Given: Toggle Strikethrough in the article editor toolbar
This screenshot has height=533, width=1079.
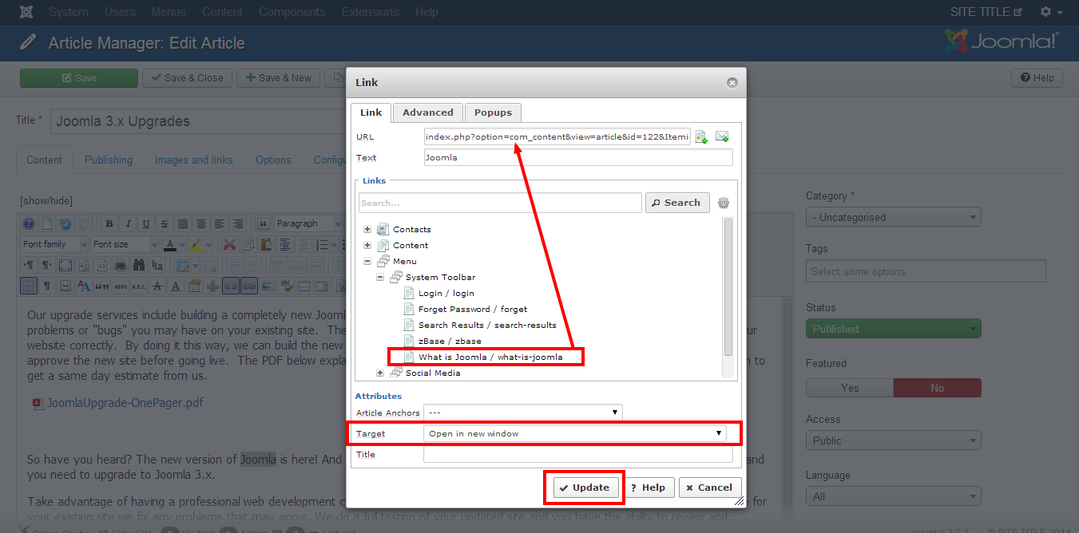Looking at the screenshot, I should click(165, 223).
